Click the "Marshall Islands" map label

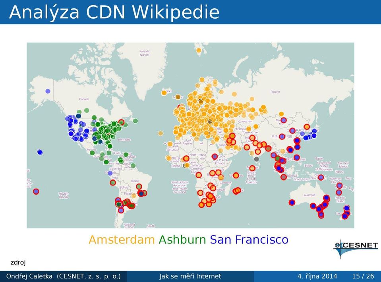(x=343, y=165)
